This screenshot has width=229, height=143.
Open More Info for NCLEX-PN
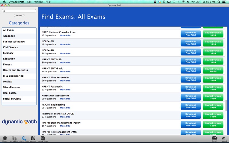[65, 44]
